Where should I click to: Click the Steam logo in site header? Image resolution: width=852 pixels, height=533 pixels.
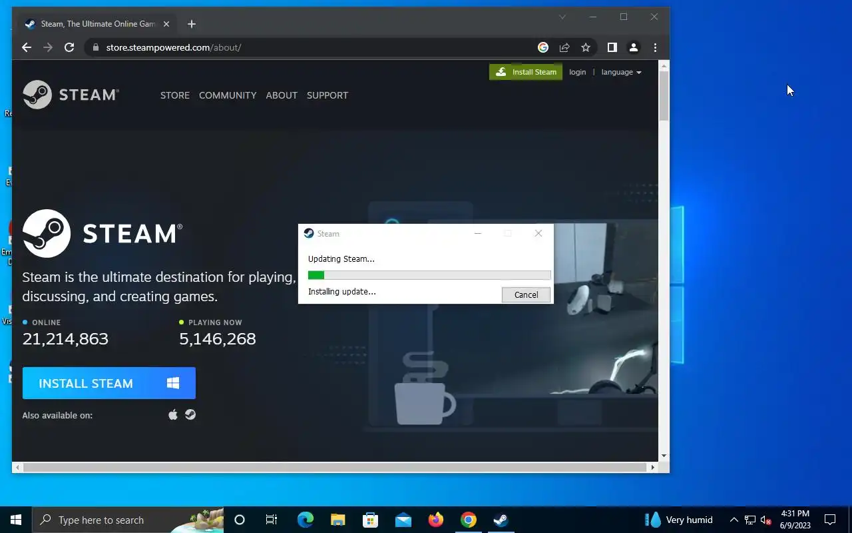pos(71,95)
